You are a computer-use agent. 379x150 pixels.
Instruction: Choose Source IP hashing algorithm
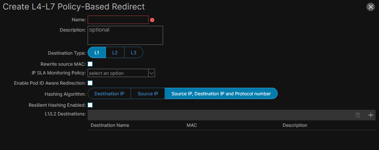click(148, 93)
